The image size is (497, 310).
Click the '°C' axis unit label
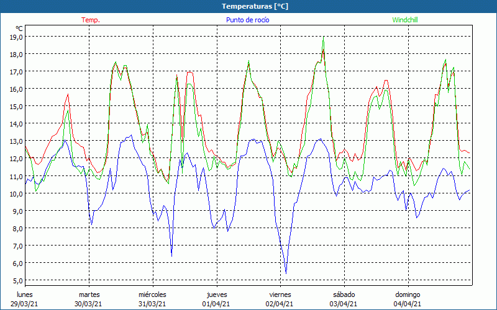(19, 29)
